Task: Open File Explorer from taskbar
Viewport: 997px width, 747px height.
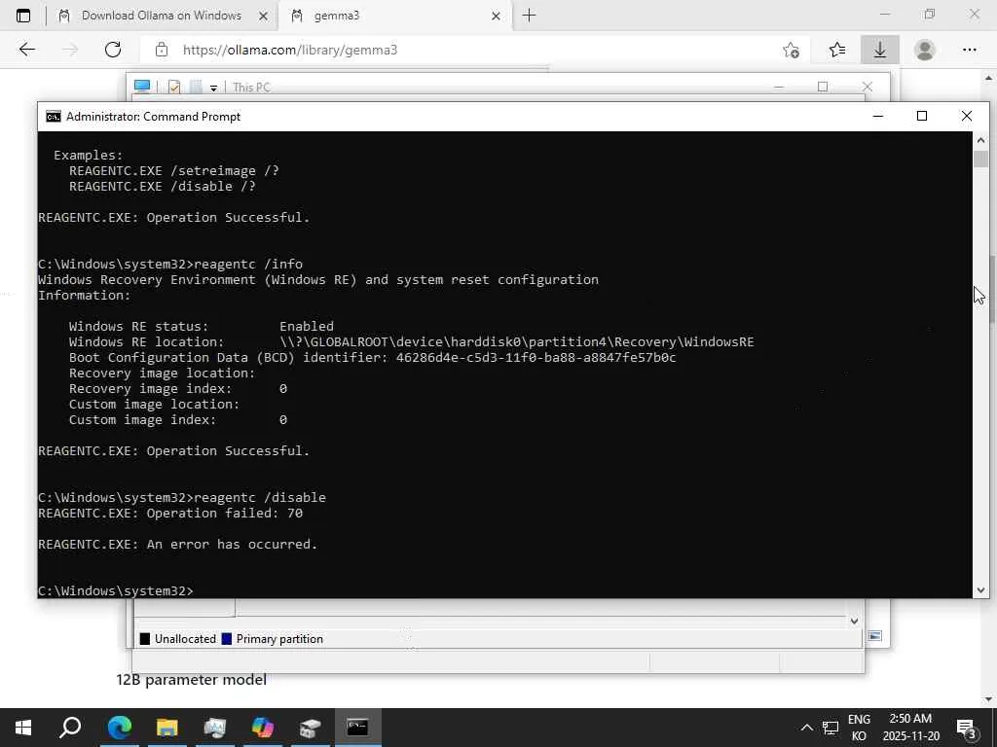Action: pos(167,728)
